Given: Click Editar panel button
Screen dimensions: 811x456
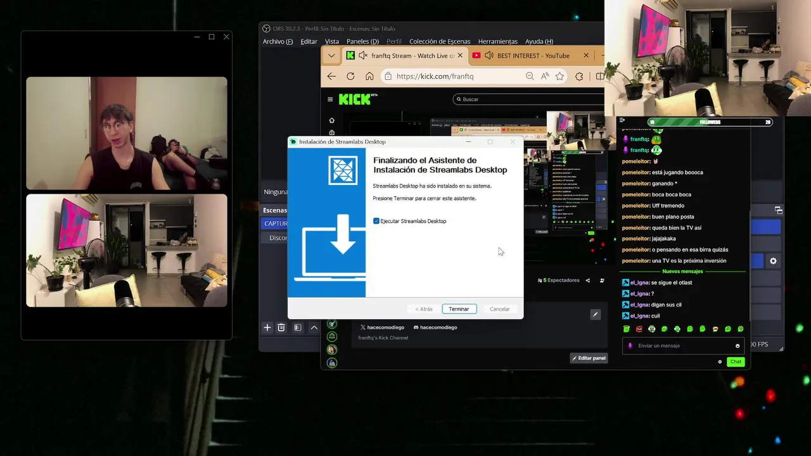Looking at the screenshot, I should point(589,358).
